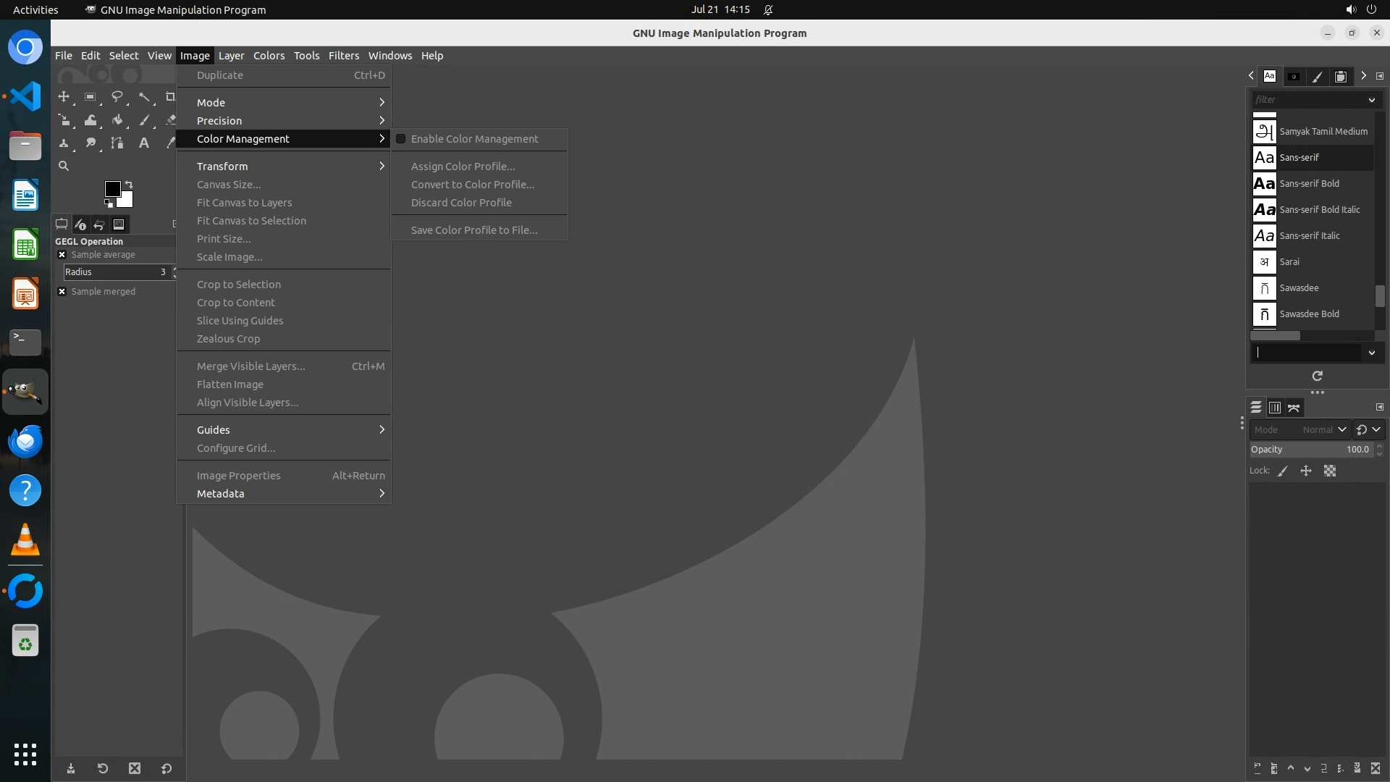Open the font filter dropdown arrow
Image resolution: width=1390 pixels, height=782 pixels.
[x=1371, y=100]
